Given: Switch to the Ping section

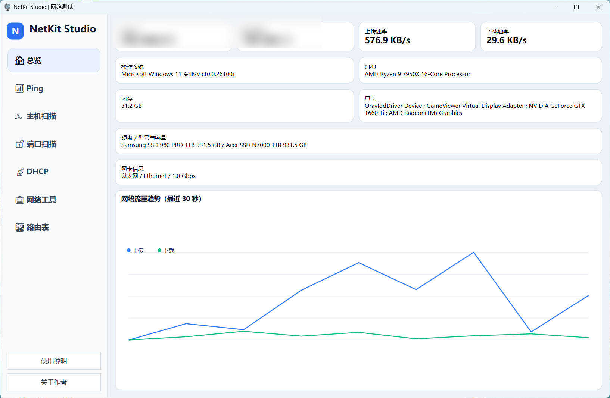Looking at the screenshot, I should [x=34, y=88].
